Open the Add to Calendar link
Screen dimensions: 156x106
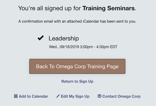point(31,96)
